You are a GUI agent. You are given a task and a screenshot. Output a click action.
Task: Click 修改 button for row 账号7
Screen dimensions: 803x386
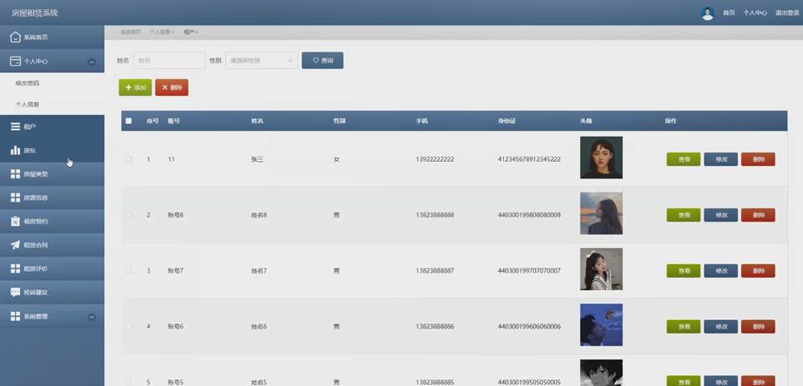click(x=720, y=271)
